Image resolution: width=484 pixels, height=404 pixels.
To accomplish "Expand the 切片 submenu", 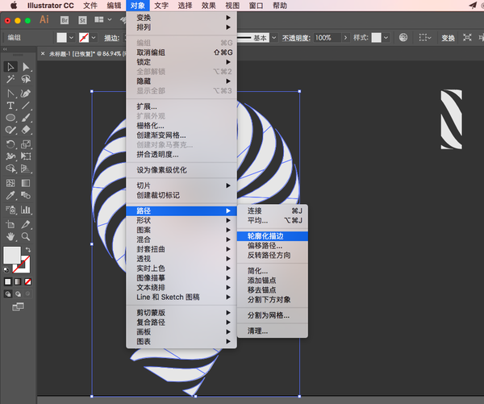I will (x=181, y=185).
